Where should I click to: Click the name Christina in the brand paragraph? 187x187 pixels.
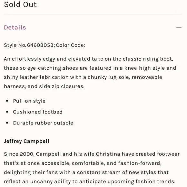click(x=108, y=154)
